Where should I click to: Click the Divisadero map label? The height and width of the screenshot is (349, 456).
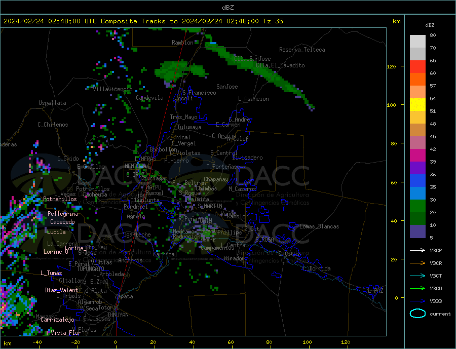click(247, 158)
